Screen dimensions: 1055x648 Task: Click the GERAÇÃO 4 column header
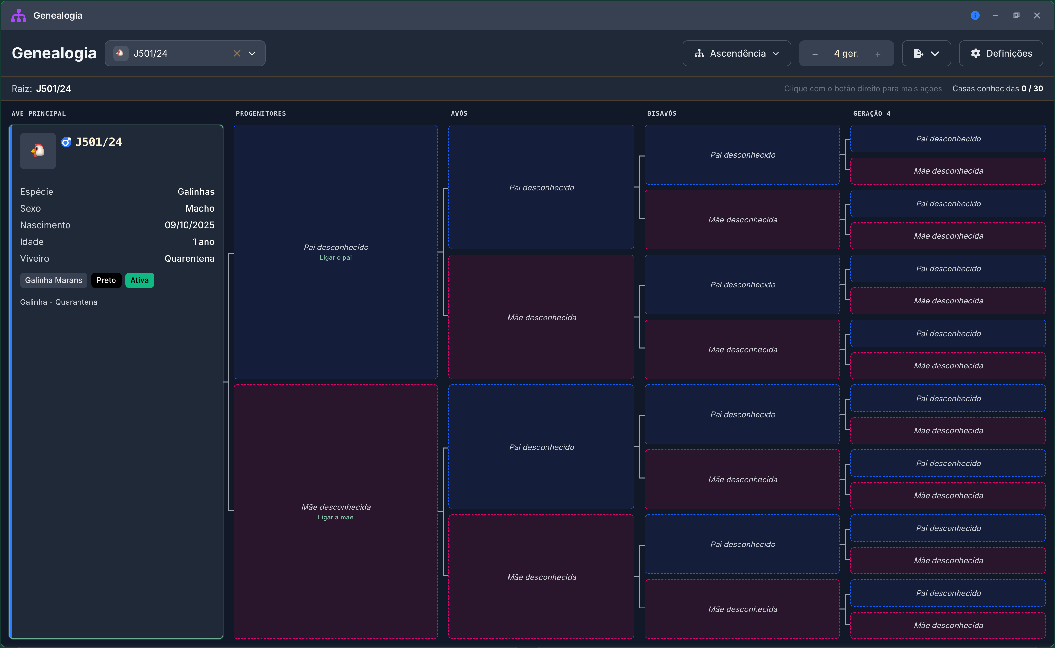871,113
